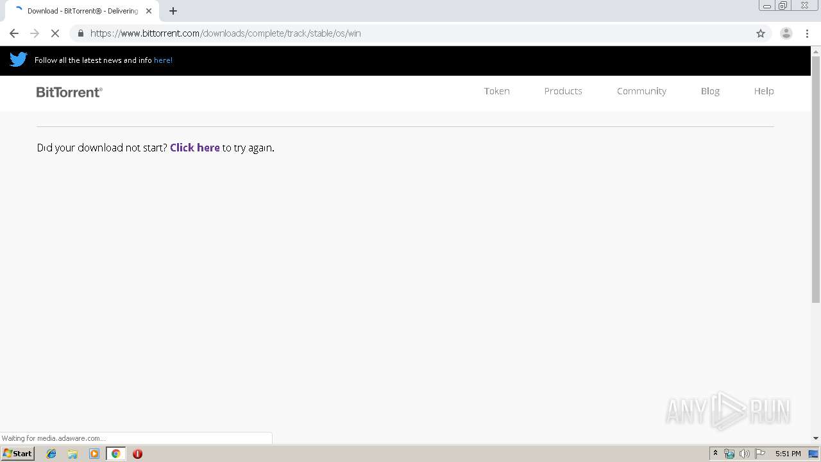Open a new tab with plus button

pyautogui.click(x=173, y=11)
